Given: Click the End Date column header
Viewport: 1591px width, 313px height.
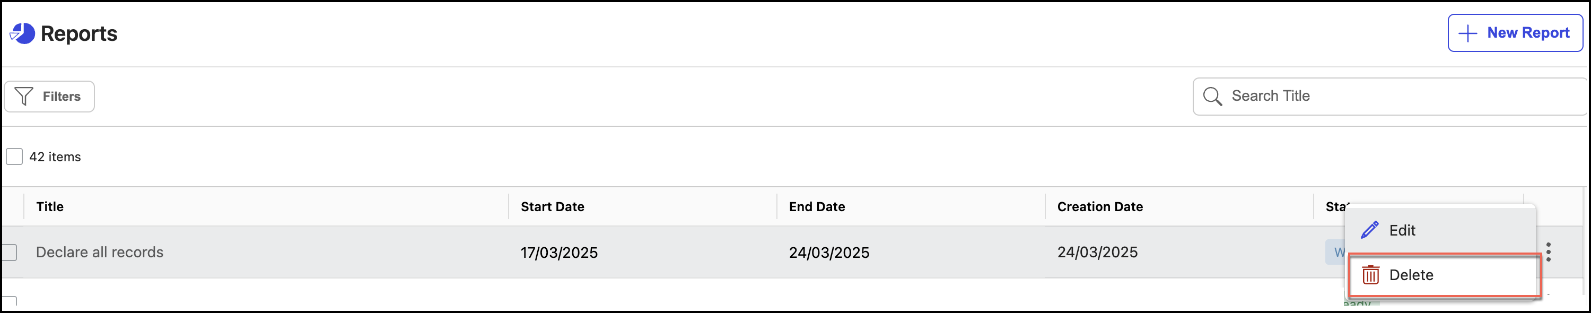Looking at the screenshot, I should [817, 207].
